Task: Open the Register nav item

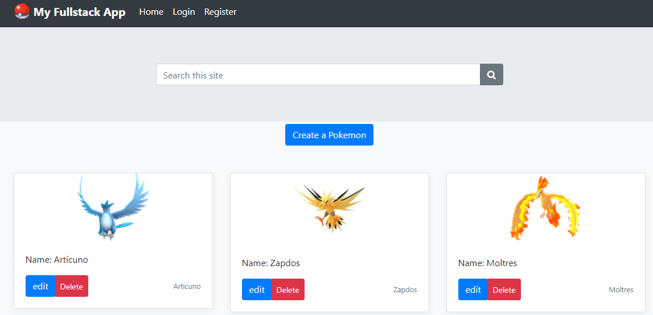Action: point(220,12)
